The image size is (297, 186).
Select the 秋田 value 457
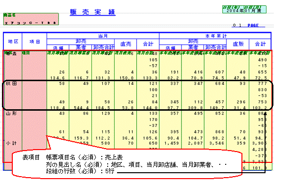(x=219, y=102)
